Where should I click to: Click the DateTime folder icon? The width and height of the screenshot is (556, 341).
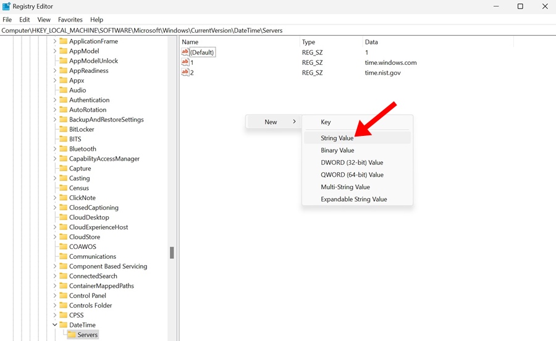pyautogui.click(x=64, y=325)
